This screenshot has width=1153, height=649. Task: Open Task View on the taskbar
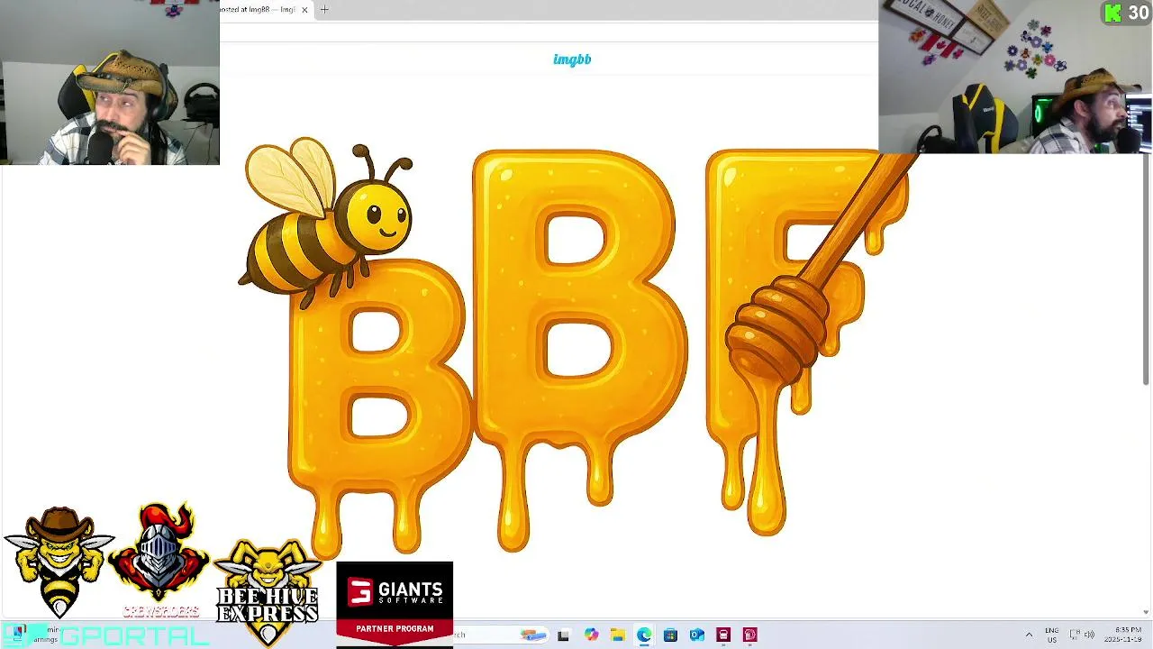(563, 635)
